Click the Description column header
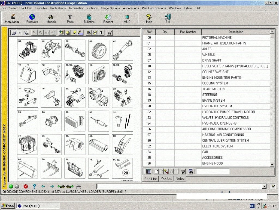The image size is (279, 210). pos(236,32)
